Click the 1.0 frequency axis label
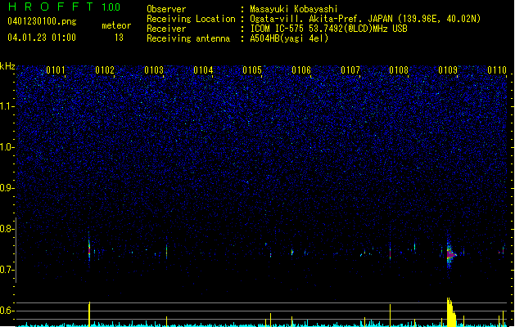 coord(7,147)
